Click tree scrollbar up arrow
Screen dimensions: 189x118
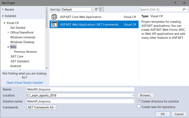[x=47, y=8]
